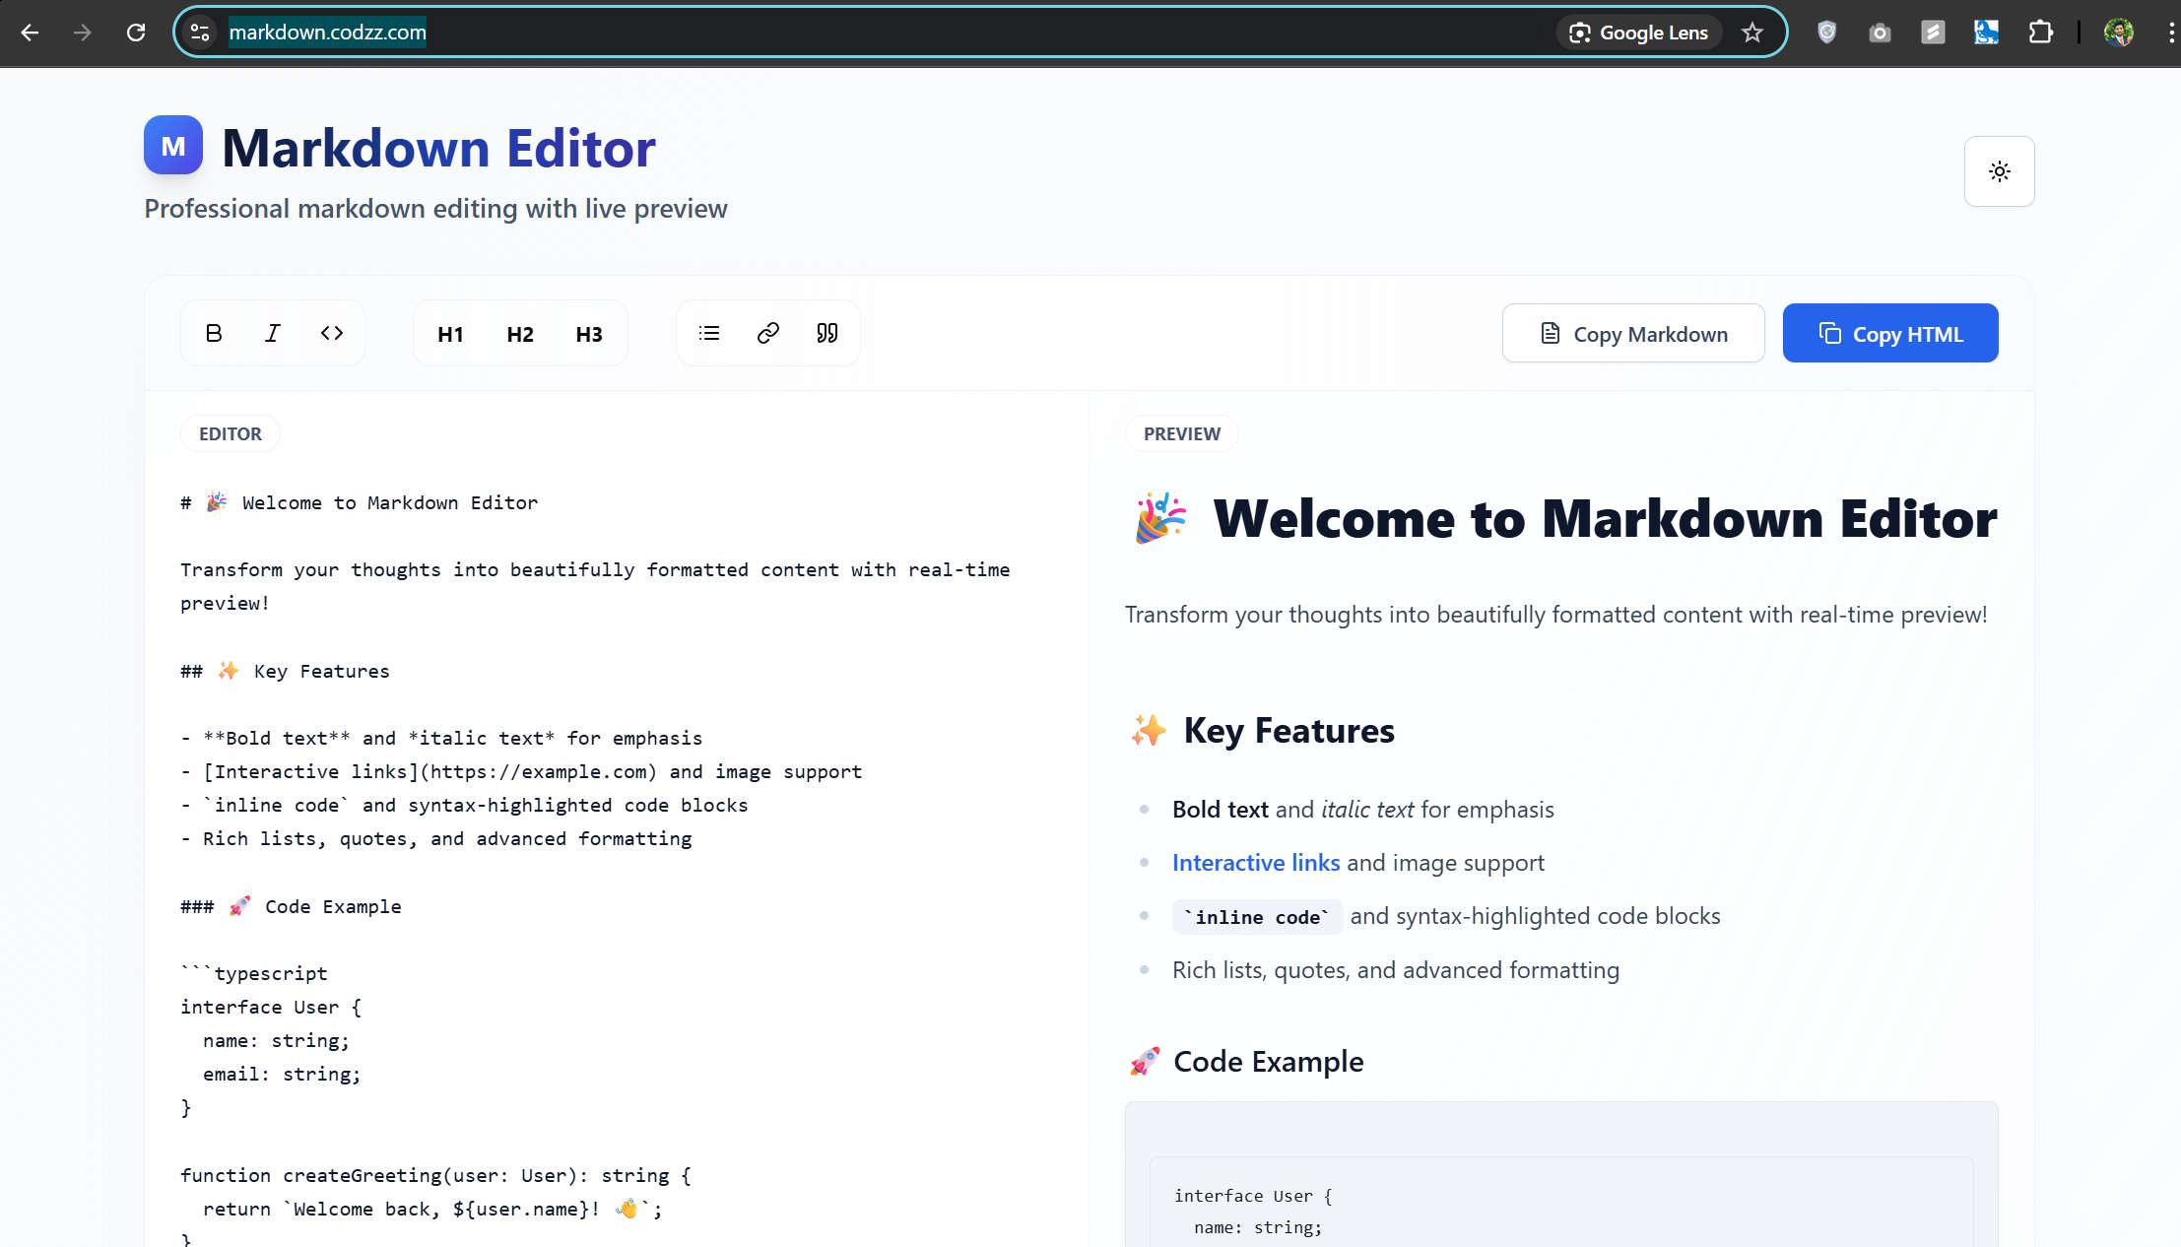Select the PREVIEW pane label
Image resolution: width=2181 pixels, height=1247 pixels.
pyautogui.click(x=1180, y=433)
